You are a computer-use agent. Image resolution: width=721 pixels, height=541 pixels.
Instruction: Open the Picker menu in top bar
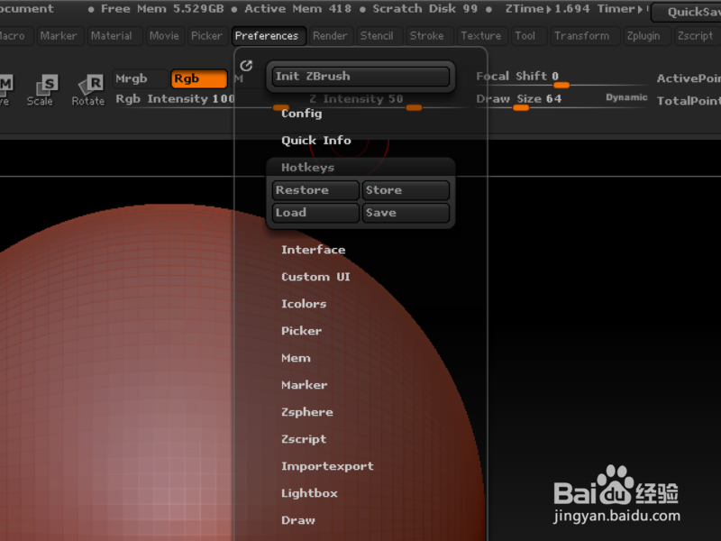tap(206, 36)
